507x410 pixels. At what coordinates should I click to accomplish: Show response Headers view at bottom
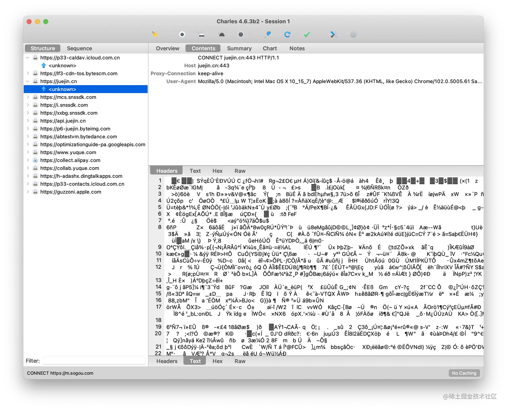point(167,361)
